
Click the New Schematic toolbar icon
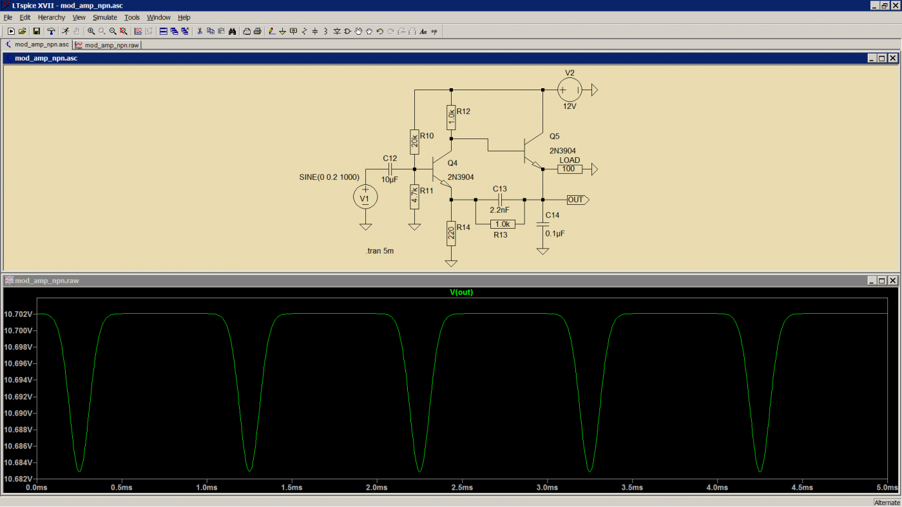(11, 31)
